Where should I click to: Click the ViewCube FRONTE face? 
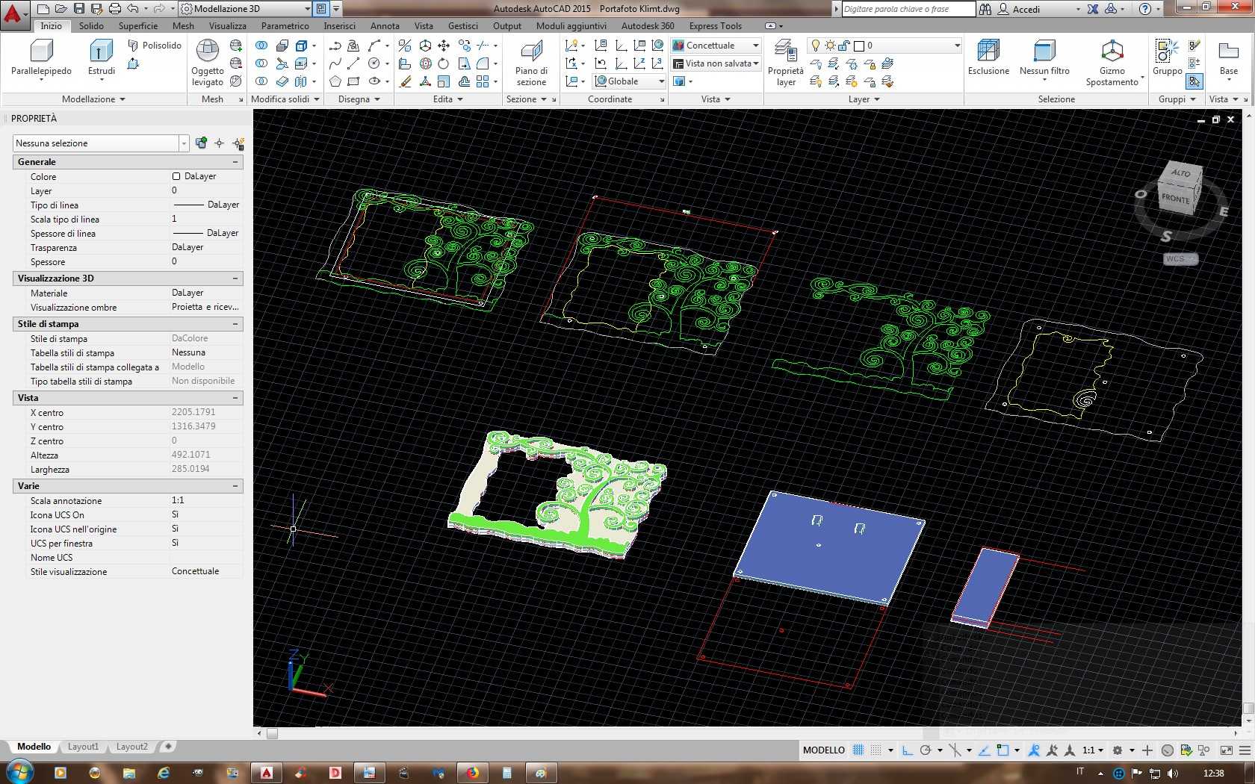point(1175,199)
